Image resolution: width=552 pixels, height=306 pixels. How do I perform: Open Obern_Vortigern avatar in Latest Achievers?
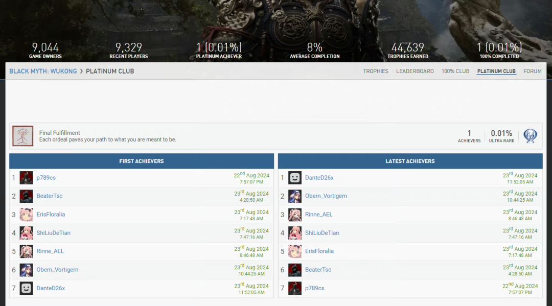click(x=295, y=196)
